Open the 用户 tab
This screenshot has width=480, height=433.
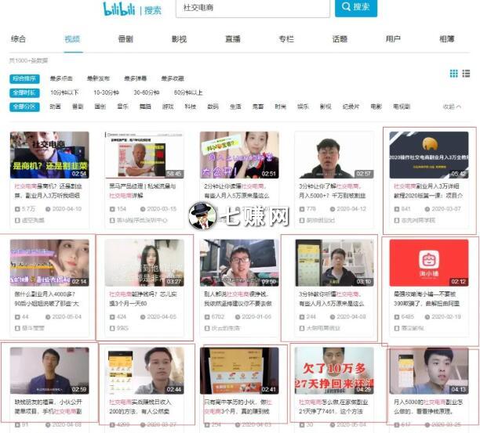coord(393,39)
